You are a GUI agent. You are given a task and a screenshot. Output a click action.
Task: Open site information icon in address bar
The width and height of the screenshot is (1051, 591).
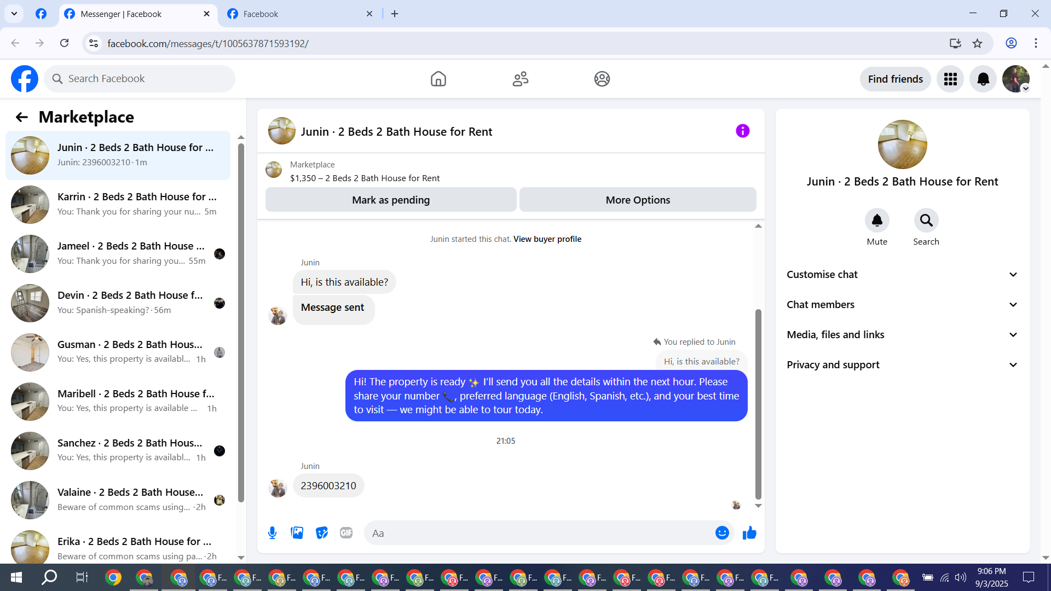(94, 43)
